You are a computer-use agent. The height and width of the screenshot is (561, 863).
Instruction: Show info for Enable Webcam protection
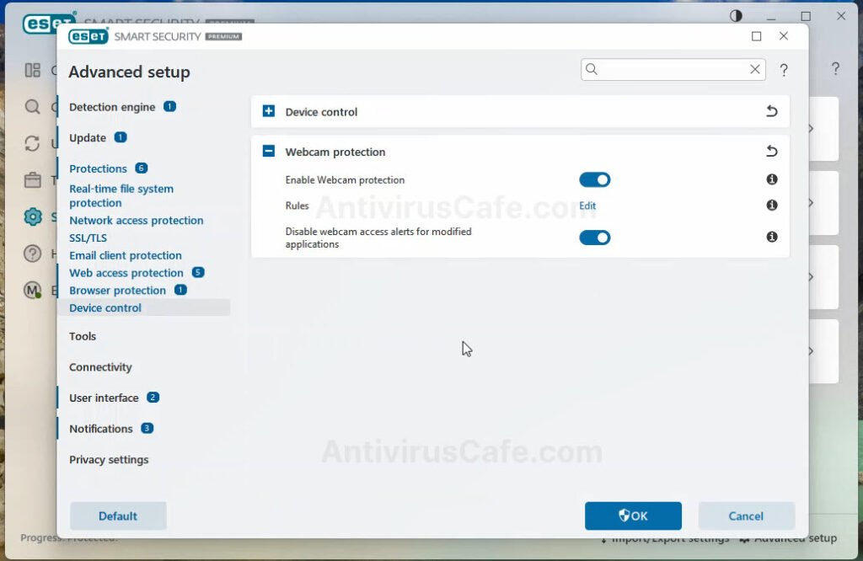pyautogui.click(x=772, y=179)
